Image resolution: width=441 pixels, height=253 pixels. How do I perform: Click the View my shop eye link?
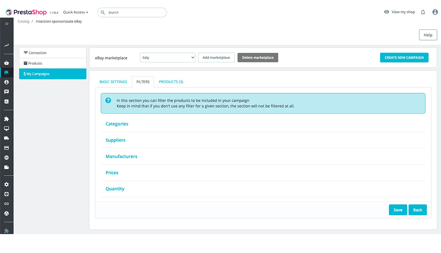pyautogui.click(x=400, y=12)
